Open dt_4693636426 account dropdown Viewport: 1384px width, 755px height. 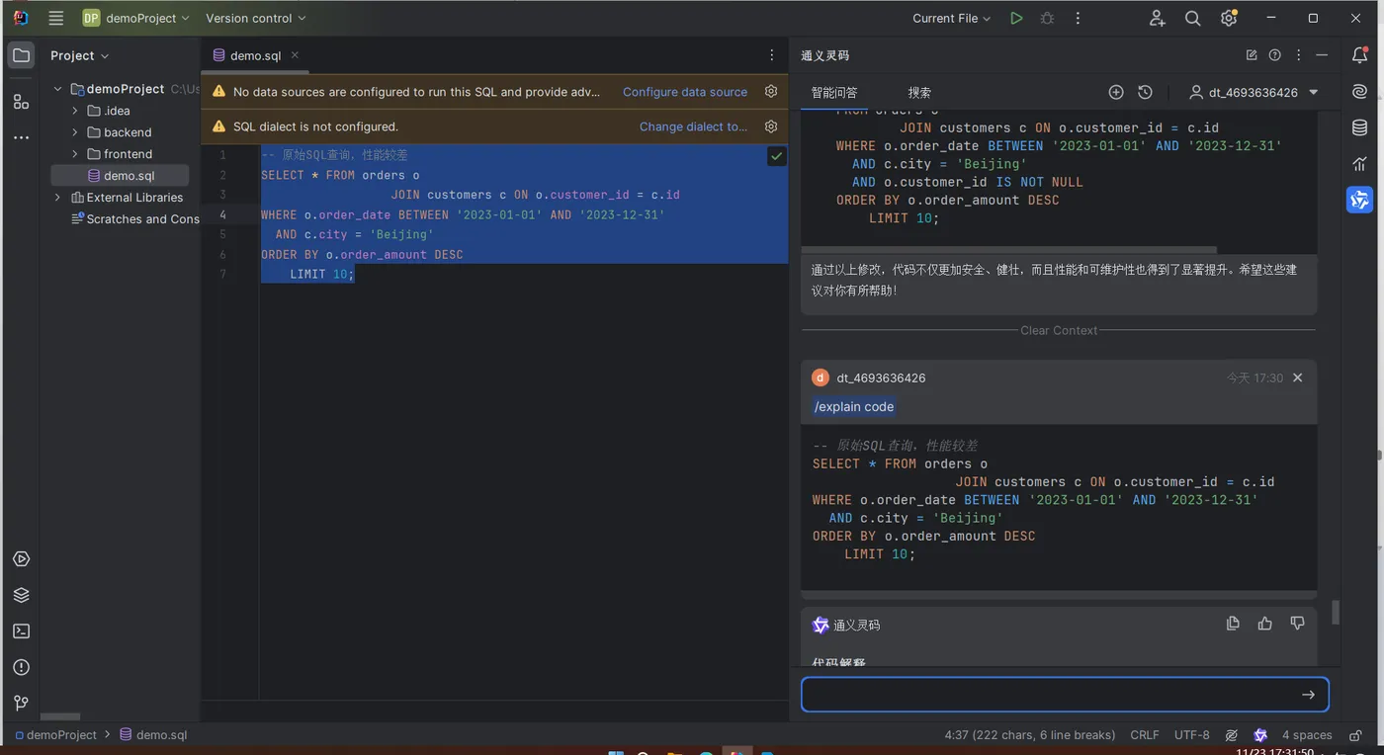[x=1254, y=92]
